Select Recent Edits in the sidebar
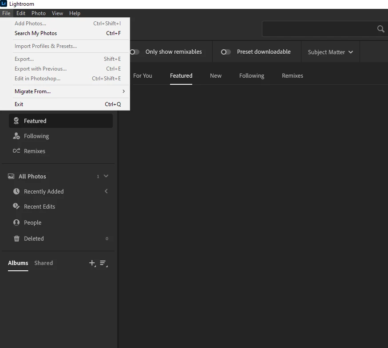This screenshot has width=388, height=348. click(61, 206)
